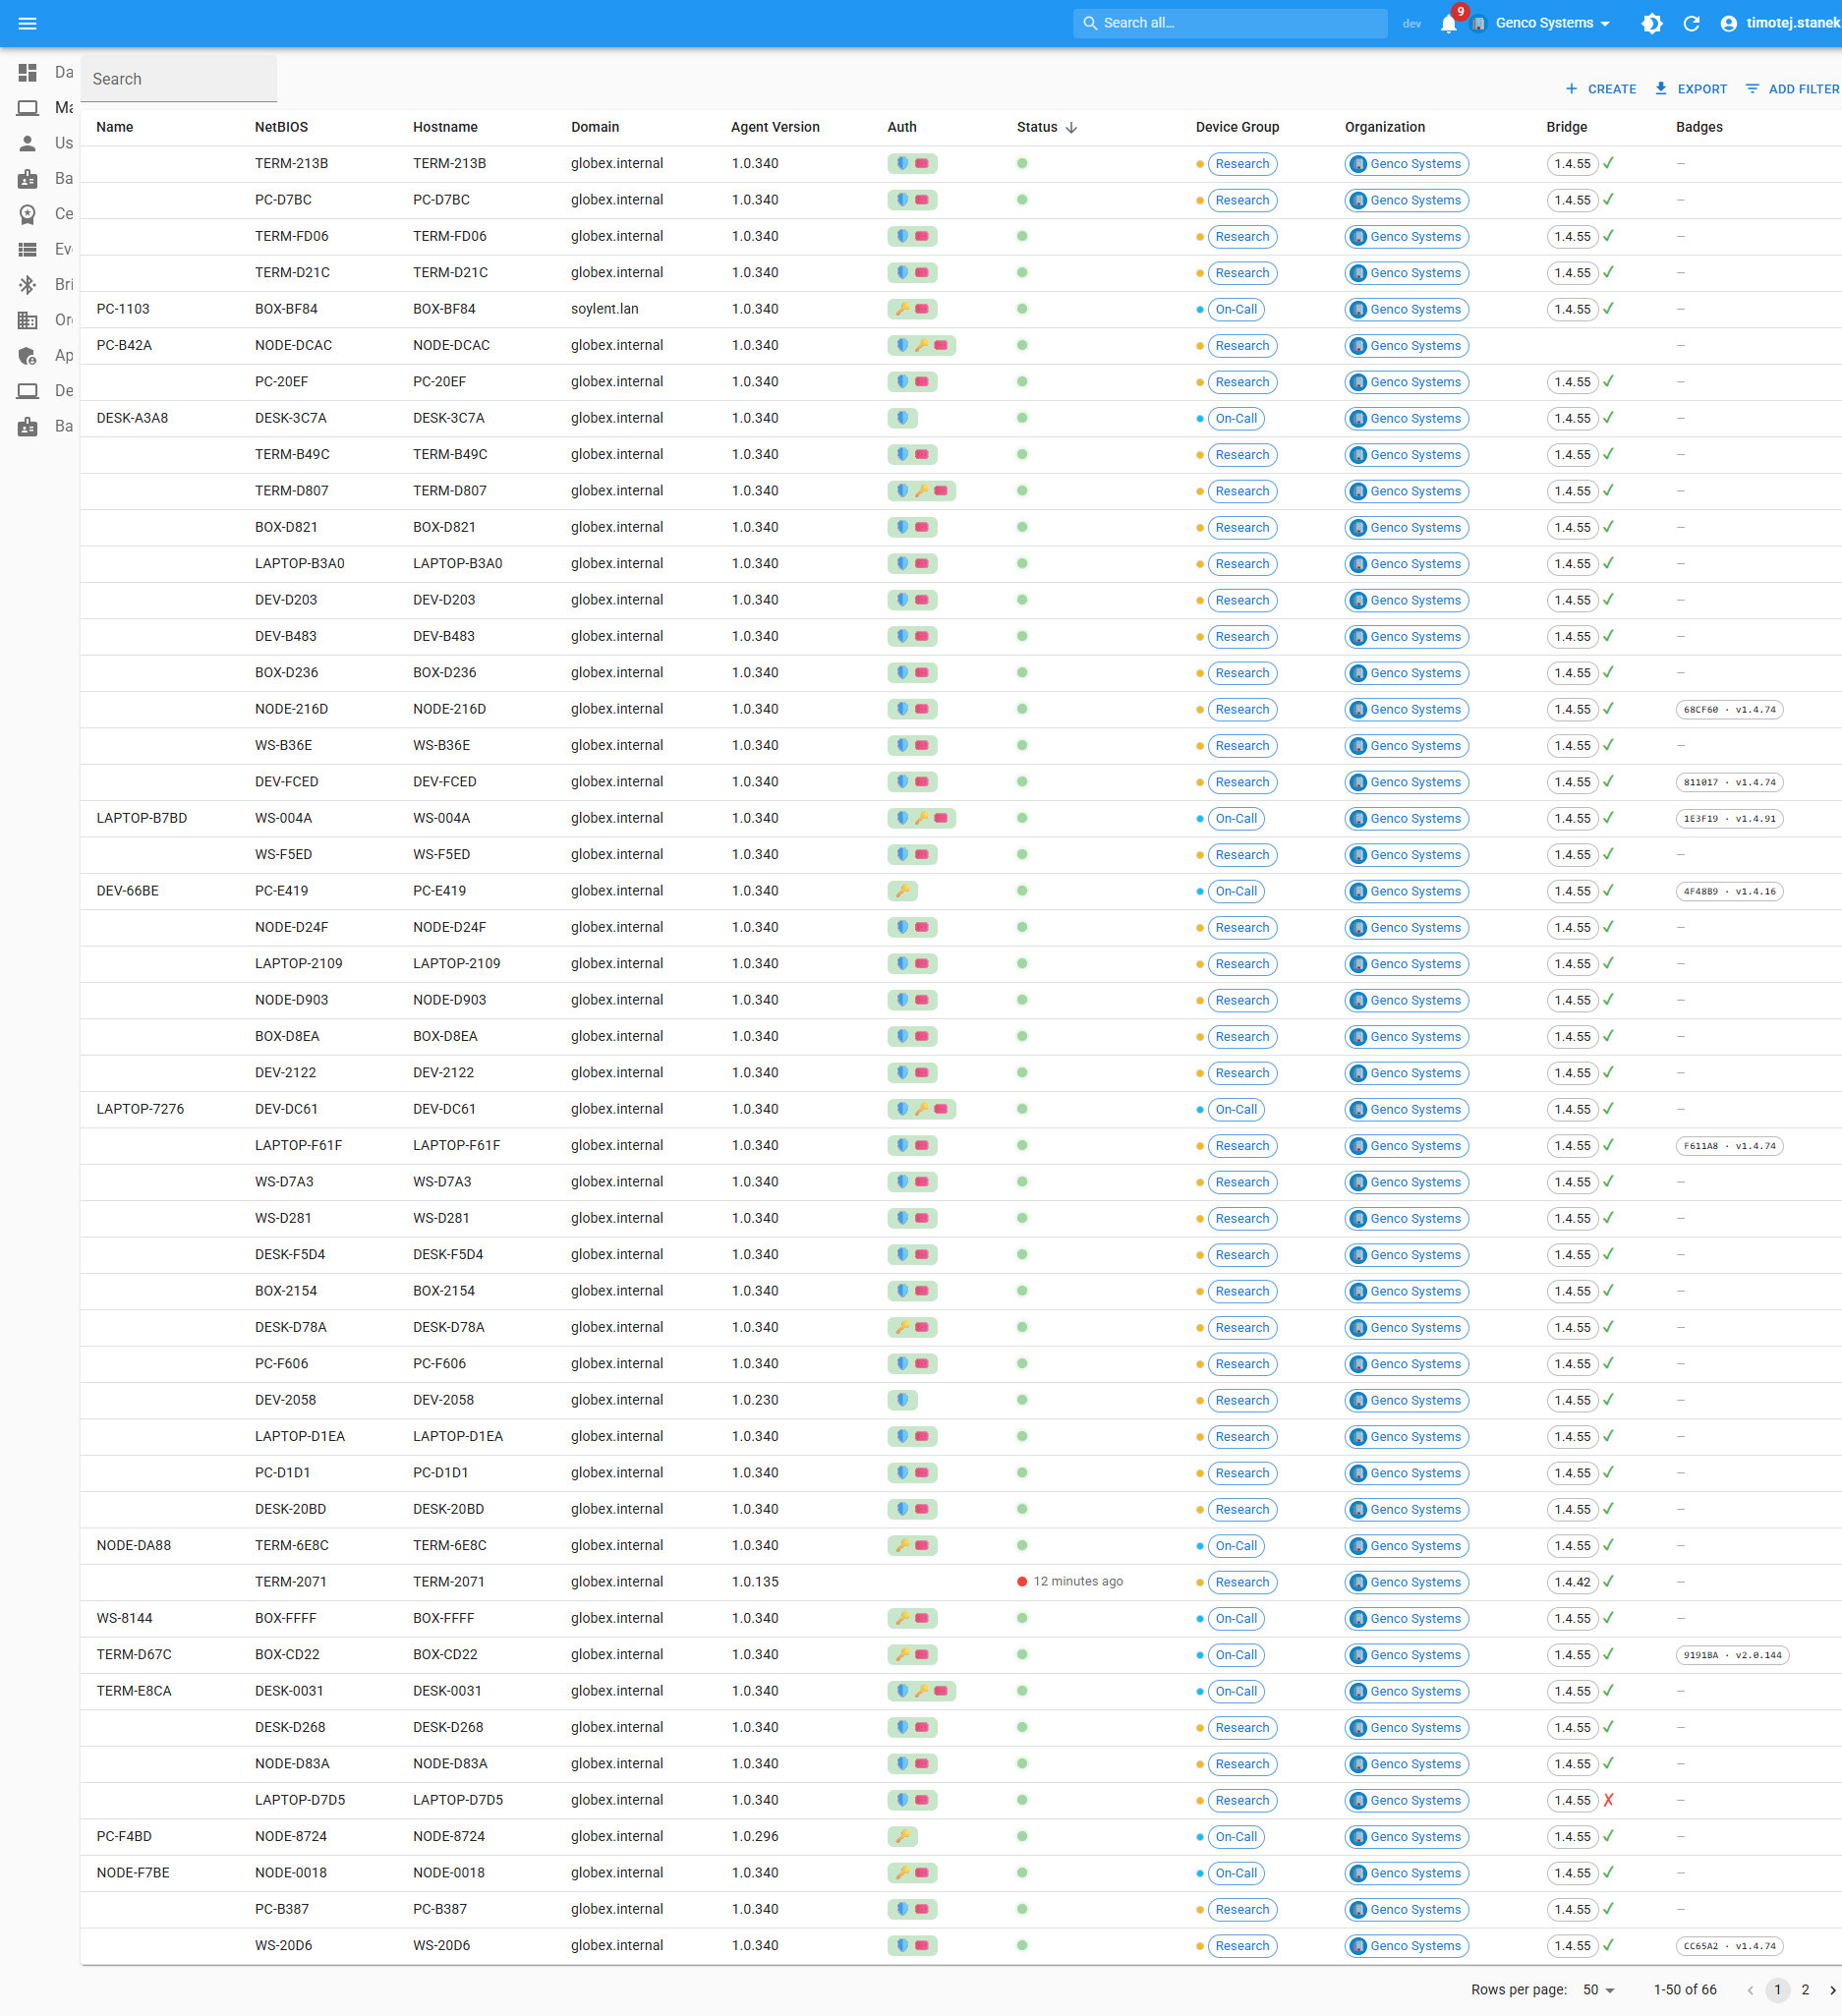
Task: Sort by NetBIOS column header
Action: pos(281,127)
